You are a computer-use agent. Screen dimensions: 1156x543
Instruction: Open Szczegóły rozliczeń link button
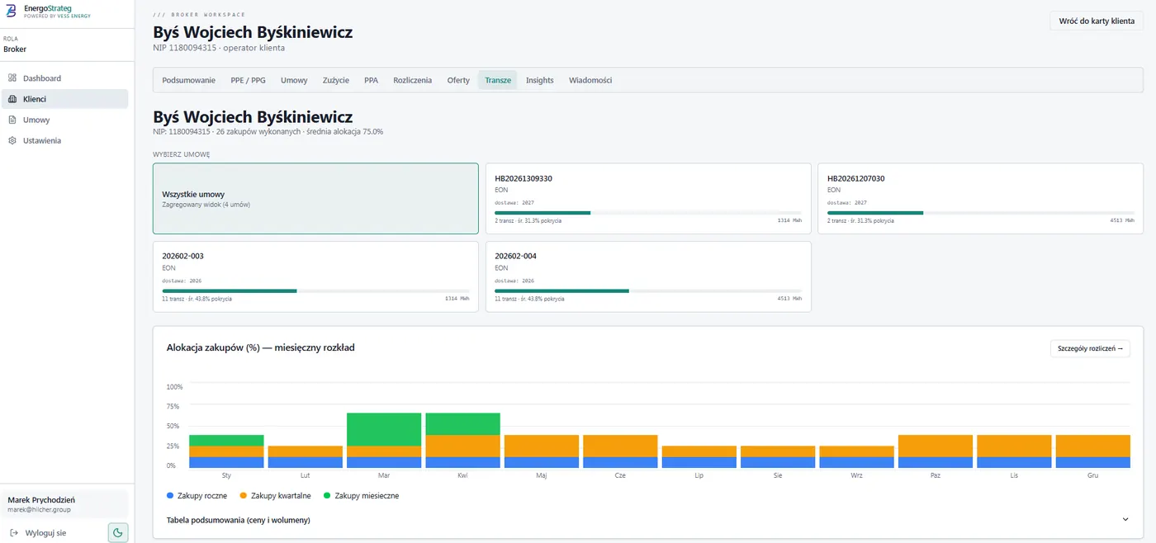pyautogui.click(x=1090, y=348)
